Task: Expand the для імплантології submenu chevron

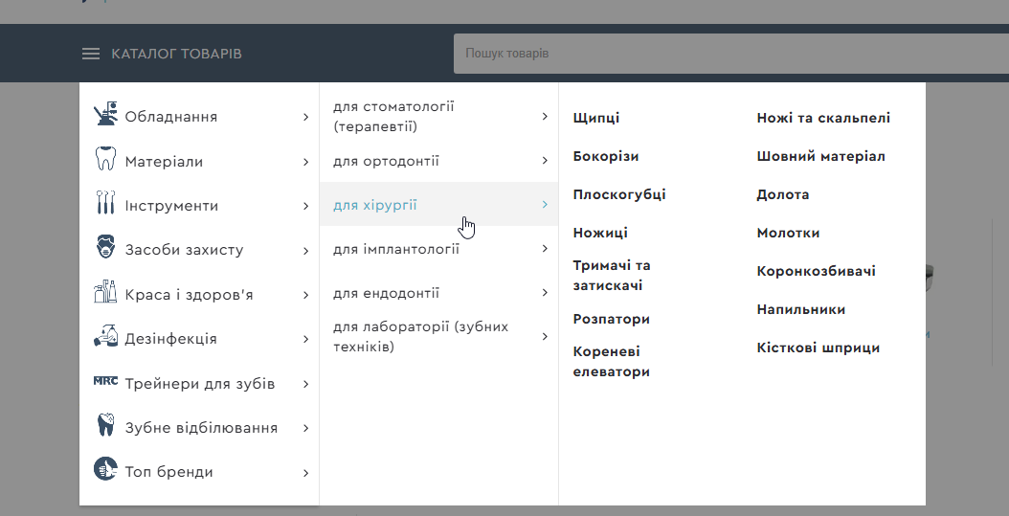Action: (x=545, y=249)
